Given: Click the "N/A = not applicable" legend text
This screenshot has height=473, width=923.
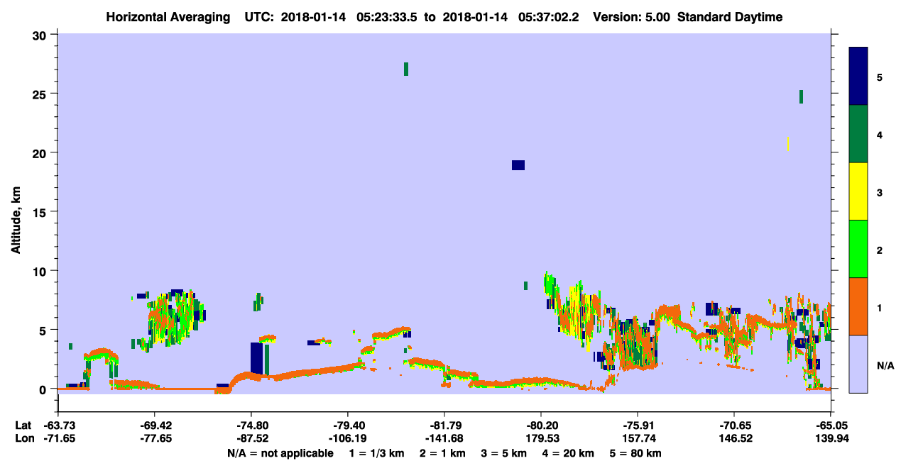Looking at the screenshot, I should coord(280,452).
